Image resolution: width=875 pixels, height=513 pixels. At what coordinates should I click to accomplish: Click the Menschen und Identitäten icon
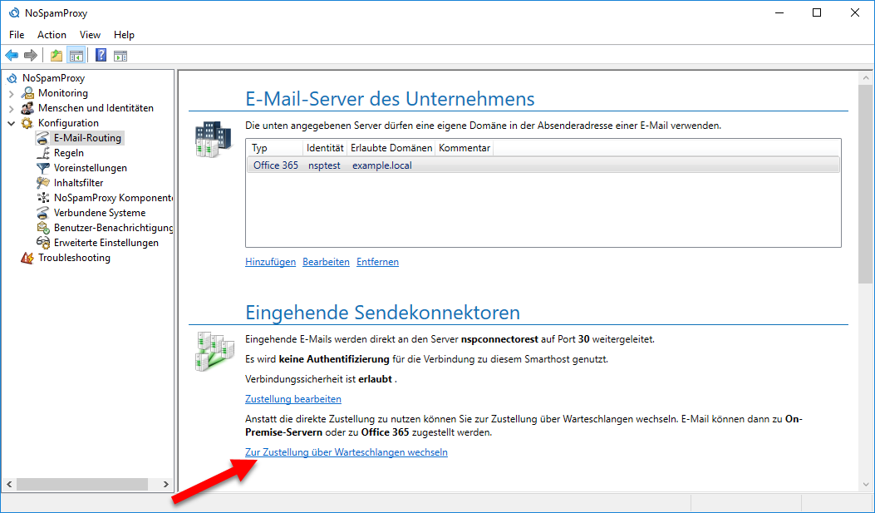click(x=27, y=108)
